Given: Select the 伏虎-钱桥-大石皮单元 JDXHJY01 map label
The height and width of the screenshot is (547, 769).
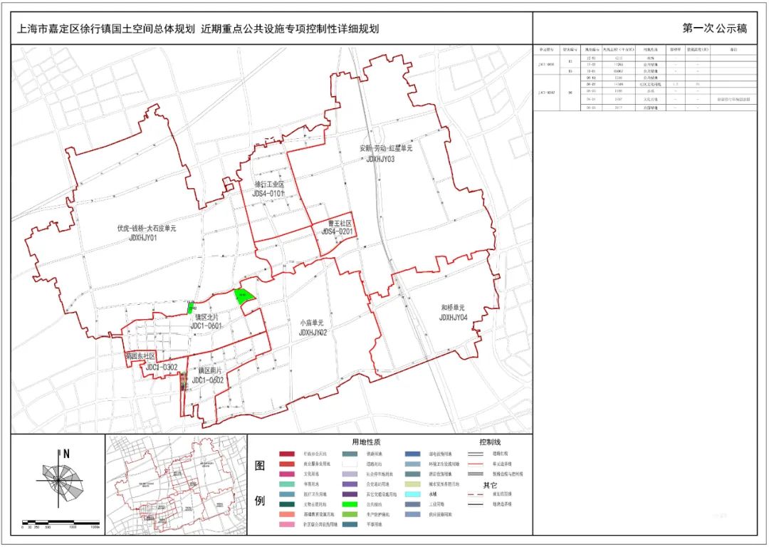Looking at the screenshot, I should click(146, 232).
